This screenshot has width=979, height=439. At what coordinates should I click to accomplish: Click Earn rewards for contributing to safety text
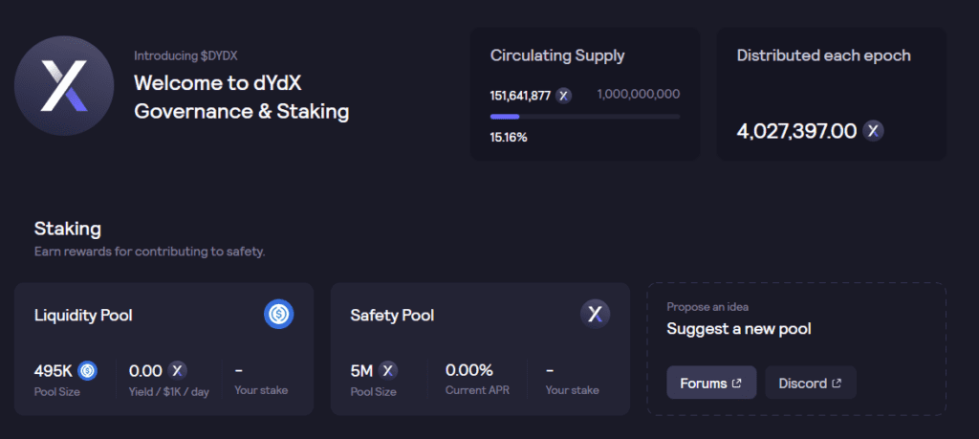coord(150,252)
